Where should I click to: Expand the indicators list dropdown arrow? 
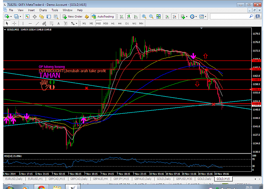pyautogui.click(x=187, y=16)
